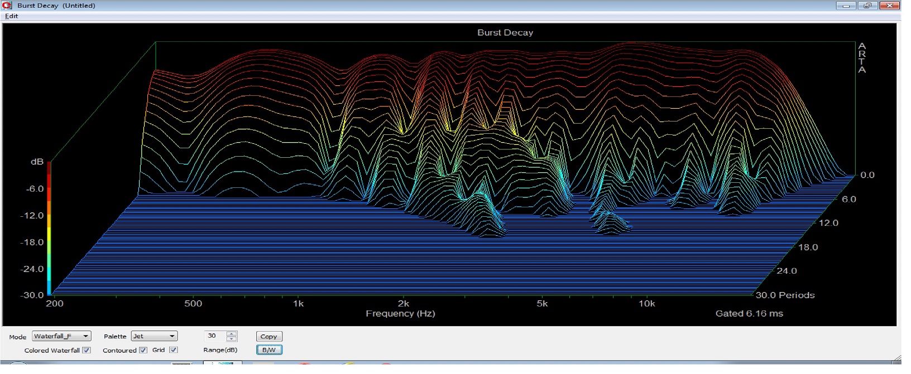This screenshot has height=374, width=911.
Task: Click the 1k frequency axis label
Action: point(298,304)
